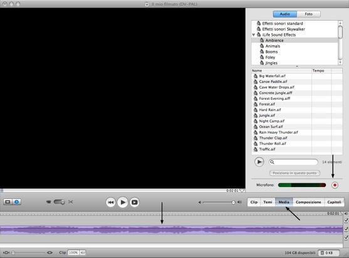Viewport: 349px width, 258px height.
Task: Uncheck the second audio track checkbox
Action: tap(346, 238)
